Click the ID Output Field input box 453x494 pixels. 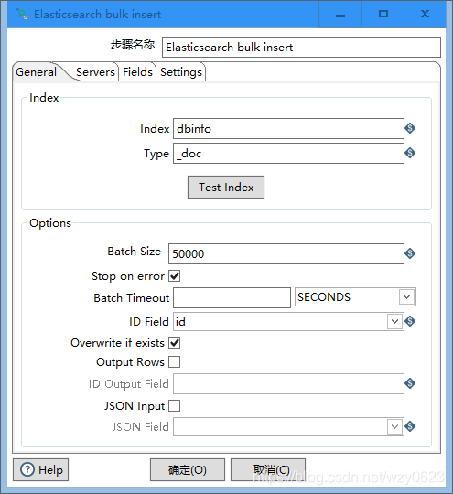(x=288, y=383)
